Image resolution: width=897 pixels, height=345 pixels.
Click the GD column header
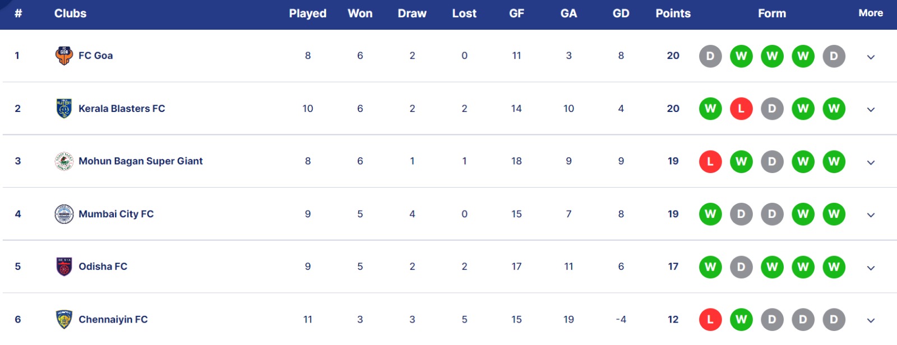tap(621, 13)
